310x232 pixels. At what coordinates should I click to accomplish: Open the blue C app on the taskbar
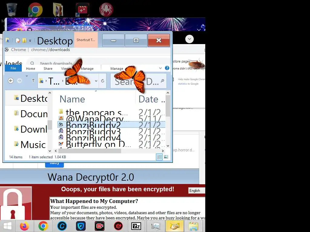tap(62, 226)
